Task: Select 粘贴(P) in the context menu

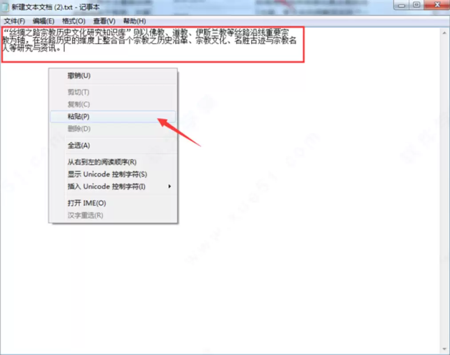Action: tap(79, 116)
